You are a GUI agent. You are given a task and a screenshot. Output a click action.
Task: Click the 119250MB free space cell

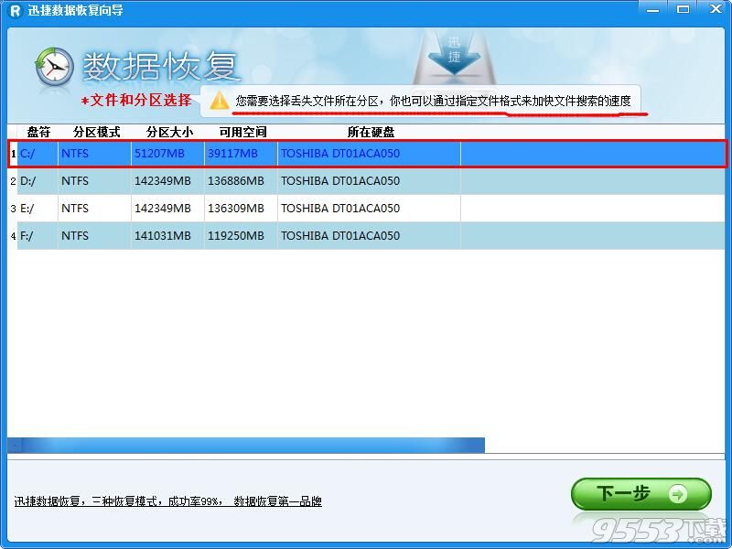click(x=241, y=236)
